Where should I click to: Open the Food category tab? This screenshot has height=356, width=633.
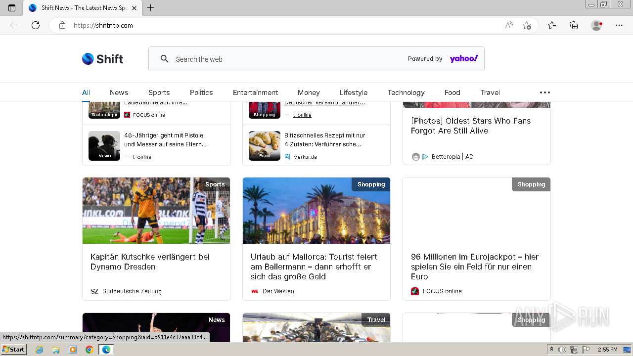(452, 92)
